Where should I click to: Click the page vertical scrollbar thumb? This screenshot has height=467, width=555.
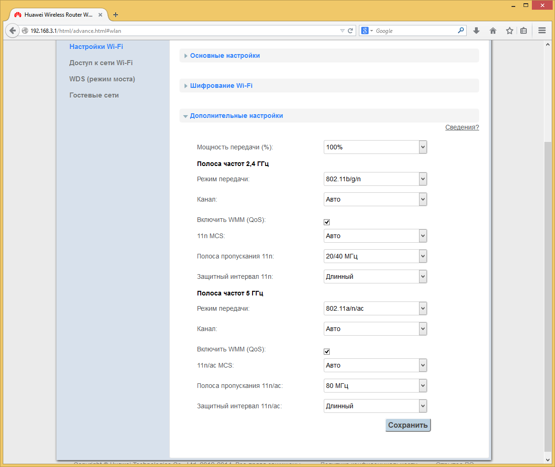pyautogui.click(x=548, y=296)
